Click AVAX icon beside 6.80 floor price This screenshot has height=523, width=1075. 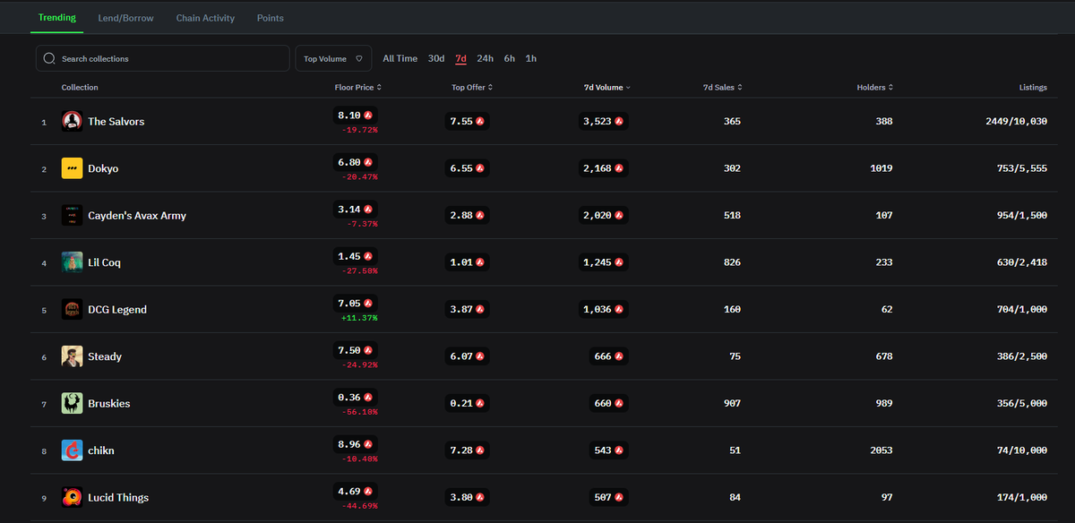click(368, 162)
